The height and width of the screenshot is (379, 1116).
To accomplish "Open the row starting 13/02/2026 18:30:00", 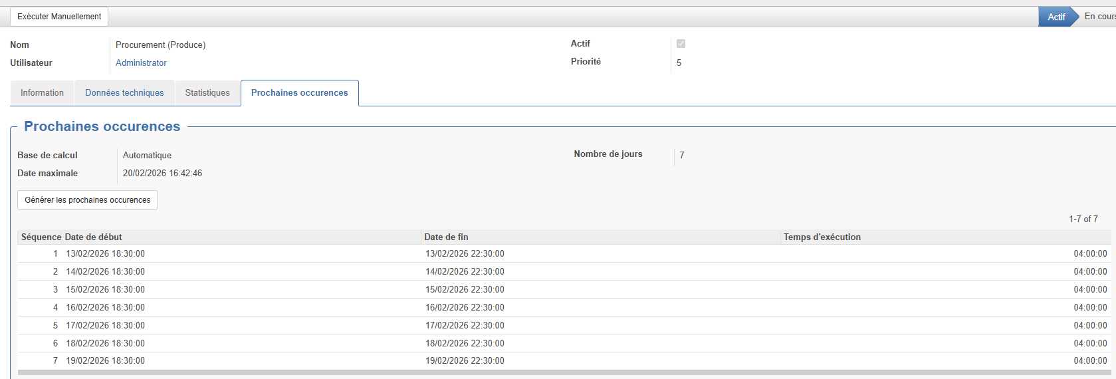I will coord(105,254).
